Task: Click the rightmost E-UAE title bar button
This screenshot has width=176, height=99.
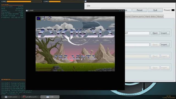Action: pyautogui.click(x=124, y=10)
